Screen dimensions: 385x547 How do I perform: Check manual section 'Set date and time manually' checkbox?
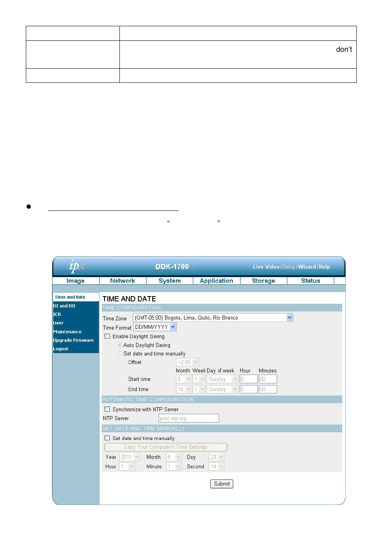pos(107,438)
